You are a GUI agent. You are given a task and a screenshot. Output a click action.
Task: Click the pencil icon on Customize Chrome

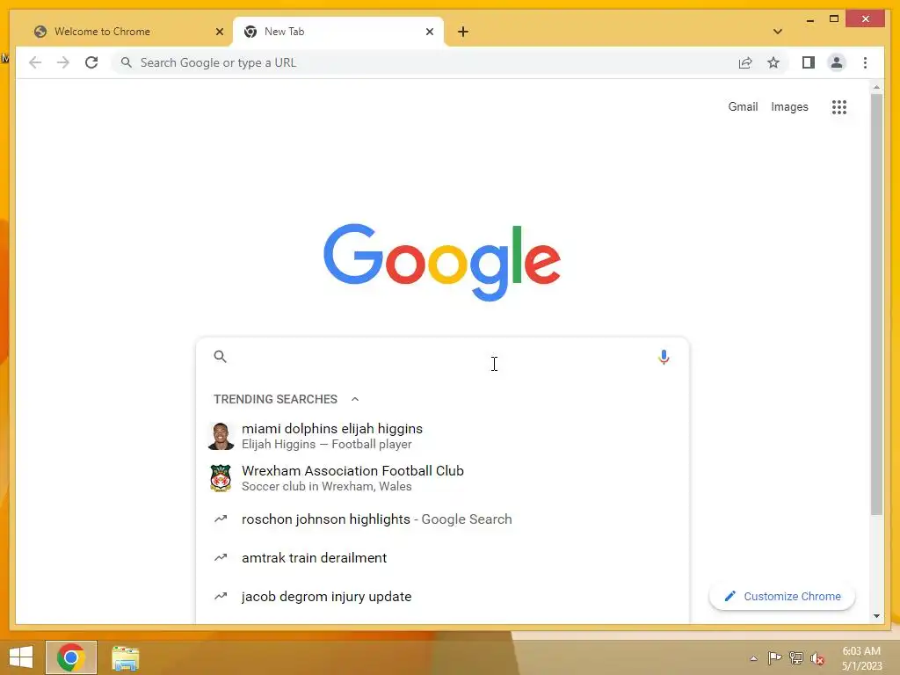point(729,597)
